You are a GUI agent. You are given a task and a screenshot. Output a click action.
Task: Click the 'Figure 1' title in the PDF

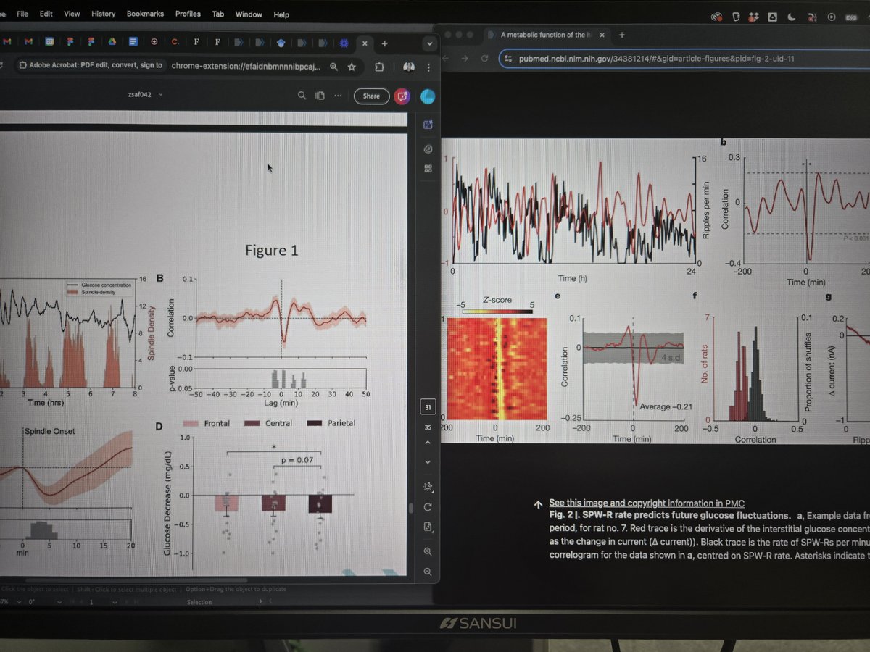coord(271,250)
